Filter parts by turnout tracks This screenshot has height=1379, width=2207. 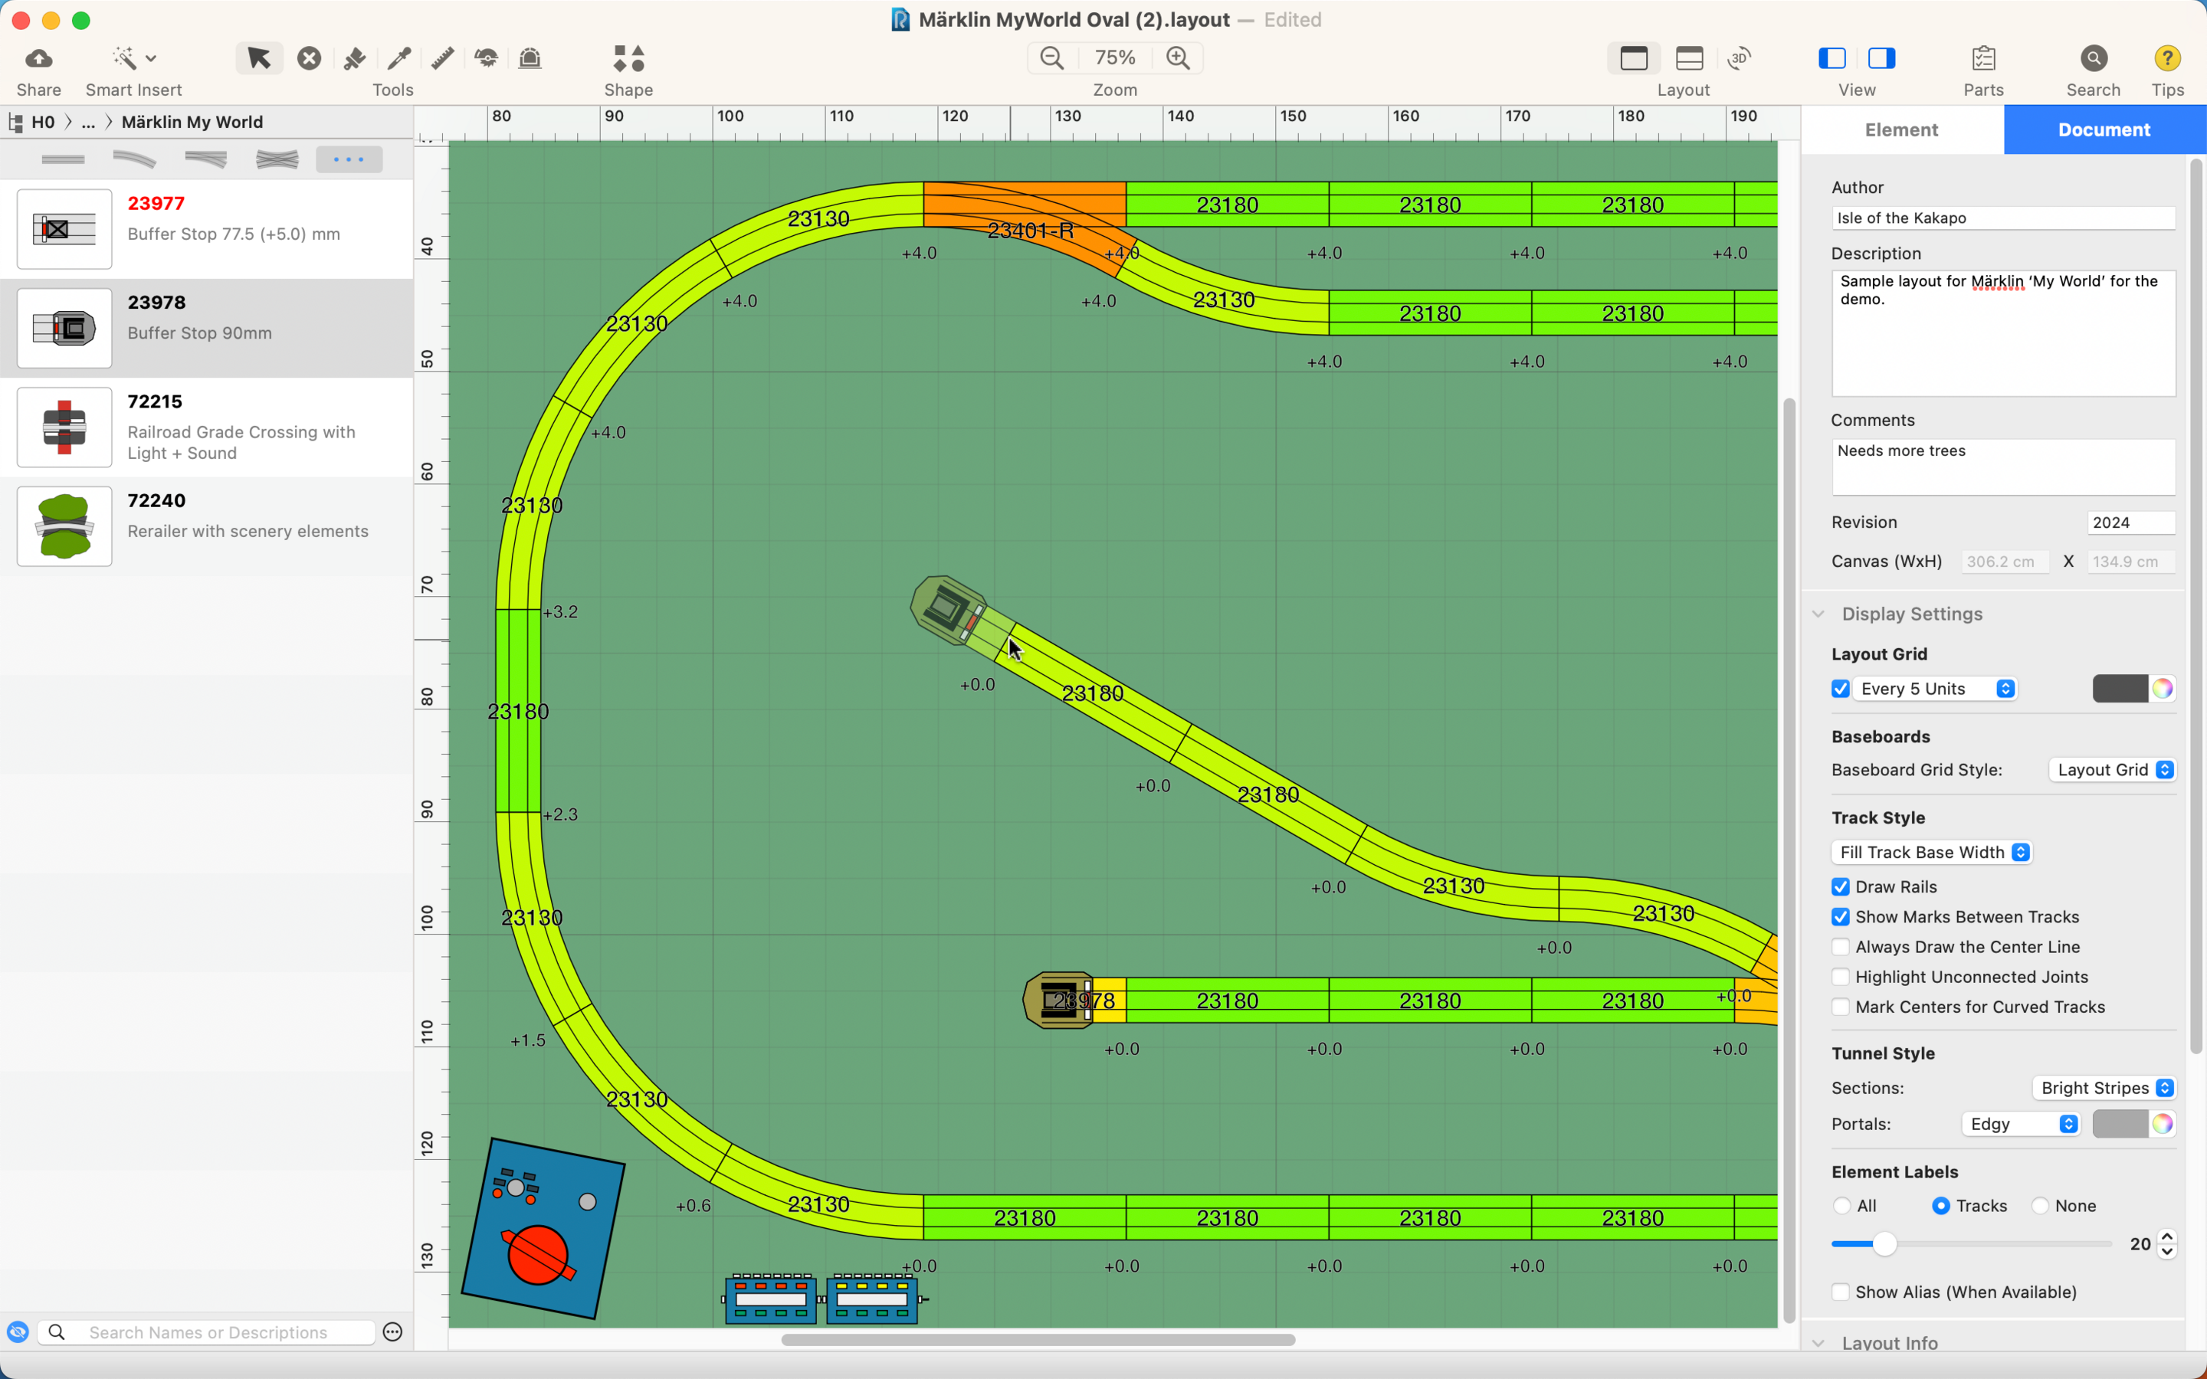pyautogui.click(x=205, y=159)
